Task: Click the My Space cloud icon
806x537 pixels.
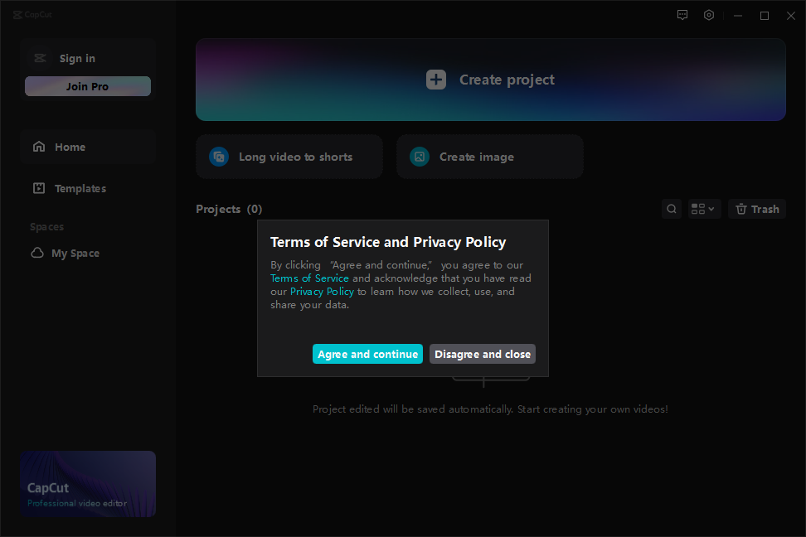Action: coord(37,253)
